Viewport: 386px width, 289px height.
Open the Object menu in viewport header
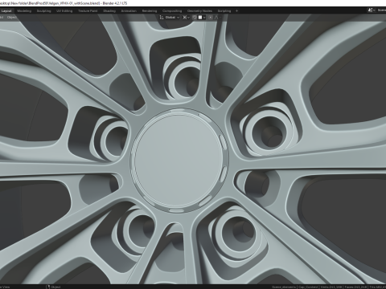(x=12, y=18)
